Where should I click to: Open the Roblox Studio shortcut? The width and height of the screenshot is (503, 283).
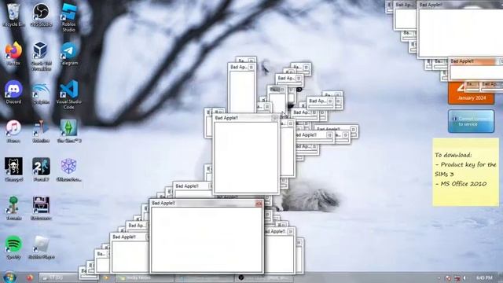click(x=68, y=17)
